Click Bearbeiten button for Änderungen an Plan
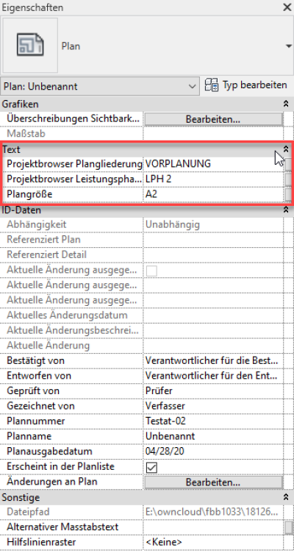This screenshot has width=294, height=553. [213, 482]
